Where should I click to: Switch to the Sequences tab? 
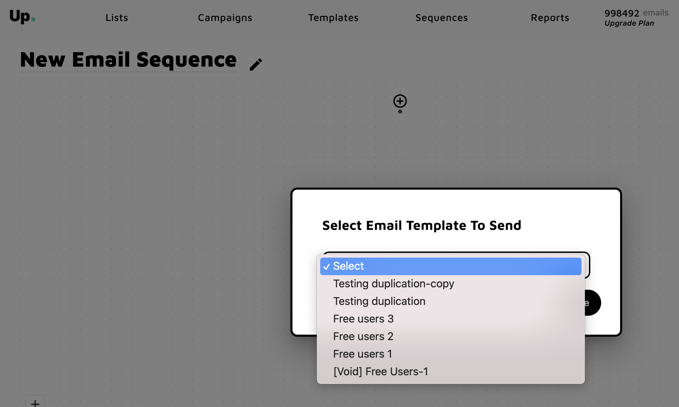(441, 18)
